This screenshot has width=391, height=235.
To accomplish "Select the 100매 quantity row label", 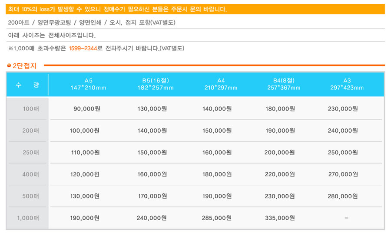I will [31, 109].
